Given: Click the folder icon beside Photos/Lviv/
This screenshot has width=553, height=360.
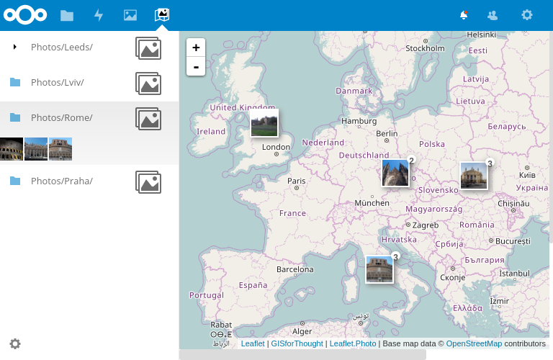Looking at the screenshot, I should point(15,82).
